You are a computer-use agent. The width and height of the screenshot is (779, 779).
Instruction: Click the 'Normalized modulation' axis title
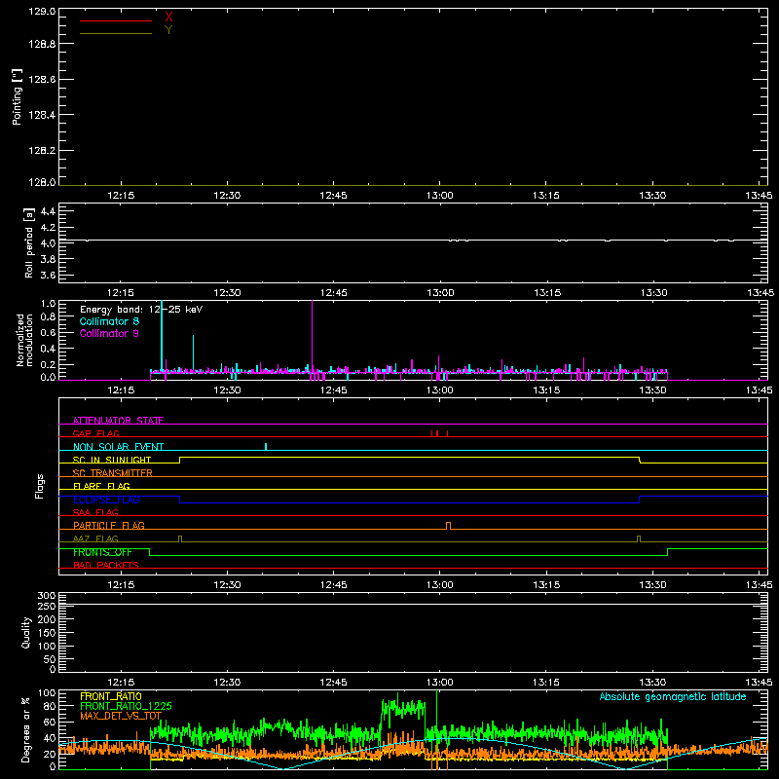point(24,340)
